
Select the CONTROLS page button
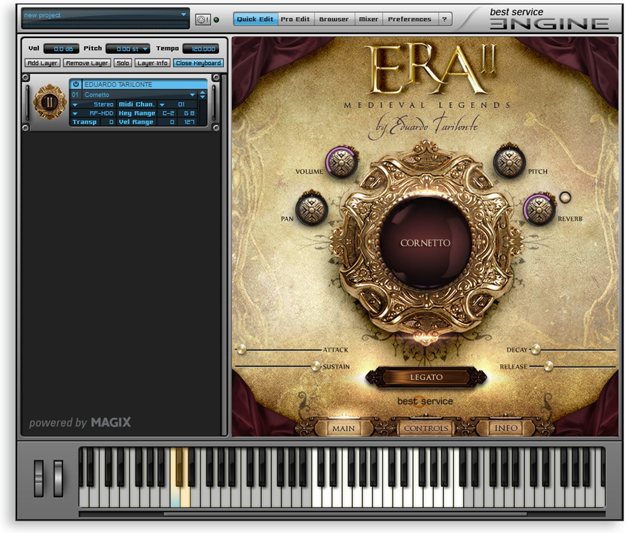coord(426,428)
